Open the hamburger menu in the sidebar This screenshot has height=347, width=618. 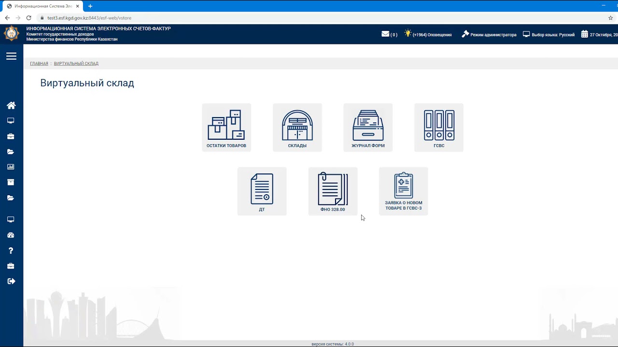11,56
